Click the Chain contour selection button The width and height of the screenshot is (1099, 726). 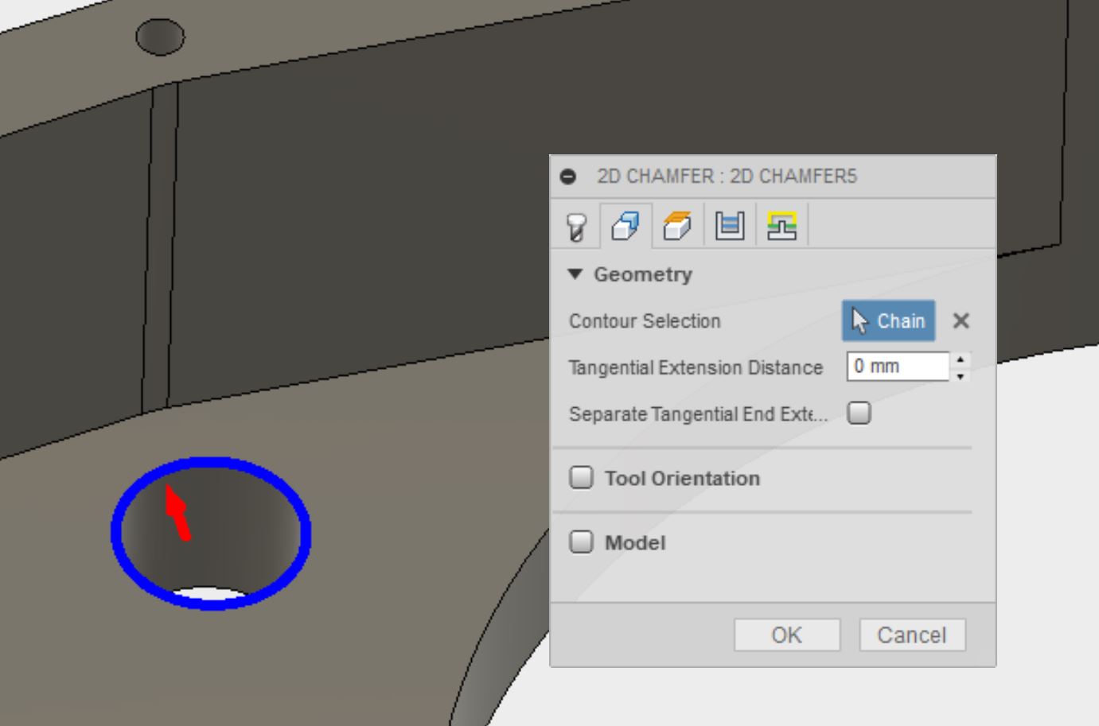point(888,321)
